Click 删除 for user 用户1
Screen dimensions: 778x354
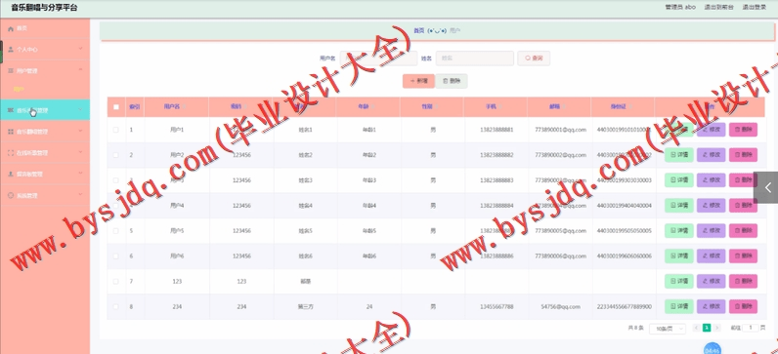point(743,130)
